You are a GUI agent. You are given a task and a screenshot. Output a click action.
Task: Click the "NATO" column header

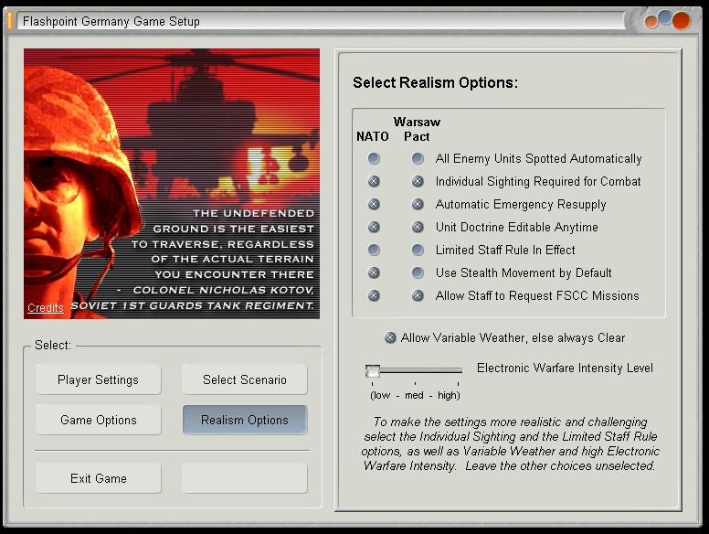[x=372, y=136]
